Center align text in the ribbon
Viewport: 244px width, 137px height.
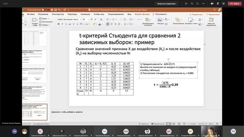(x=112, y=24)
